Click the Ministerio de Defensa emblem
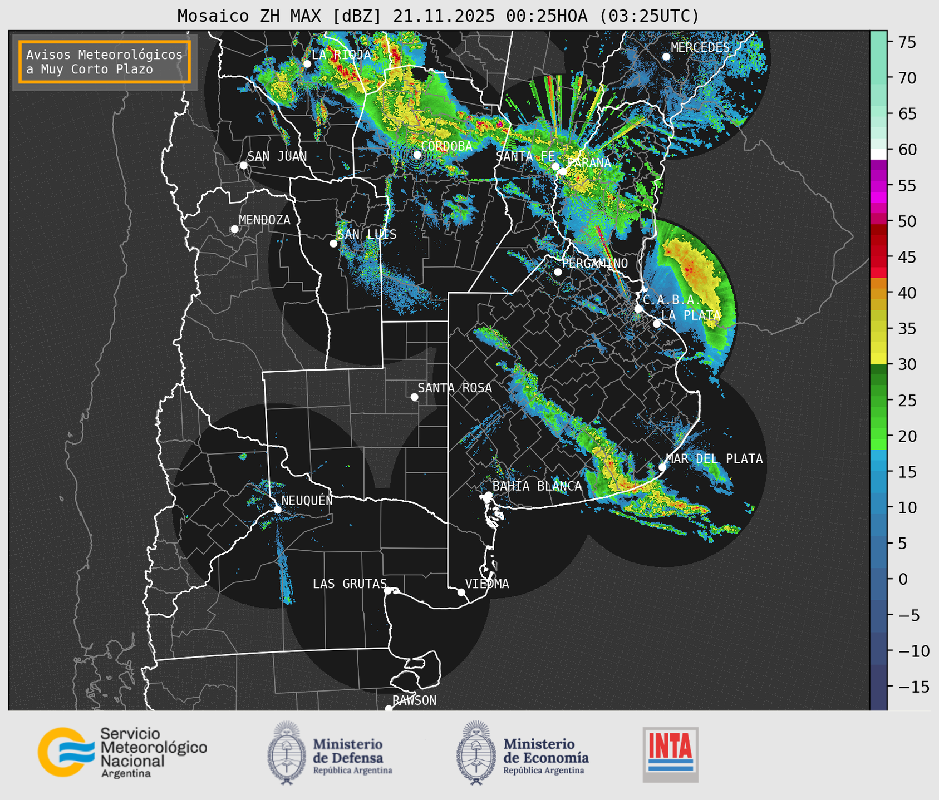 click(x=287, y=753)
